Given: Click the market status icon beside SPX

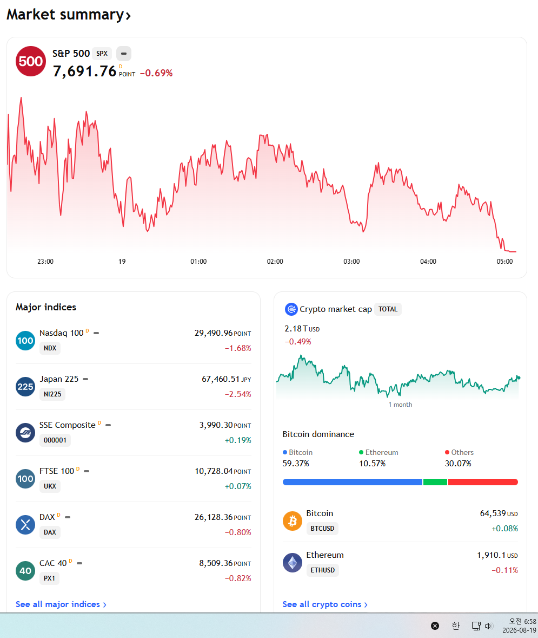Looking at the screenshot, I should (124, 53).
